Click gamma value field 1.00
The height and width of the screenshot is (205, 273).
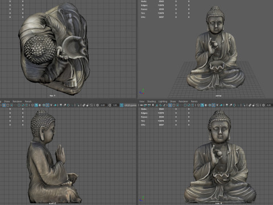[x=115, y=105]
